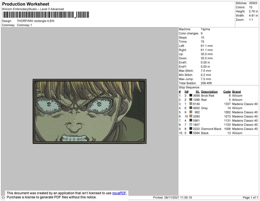
Task: Select the Zoom value 1:1
Action: [251, 20]
